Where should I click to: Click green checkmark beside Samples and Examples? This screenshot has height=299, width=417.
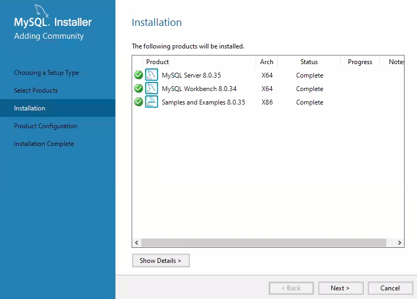[x=139, y=102]
